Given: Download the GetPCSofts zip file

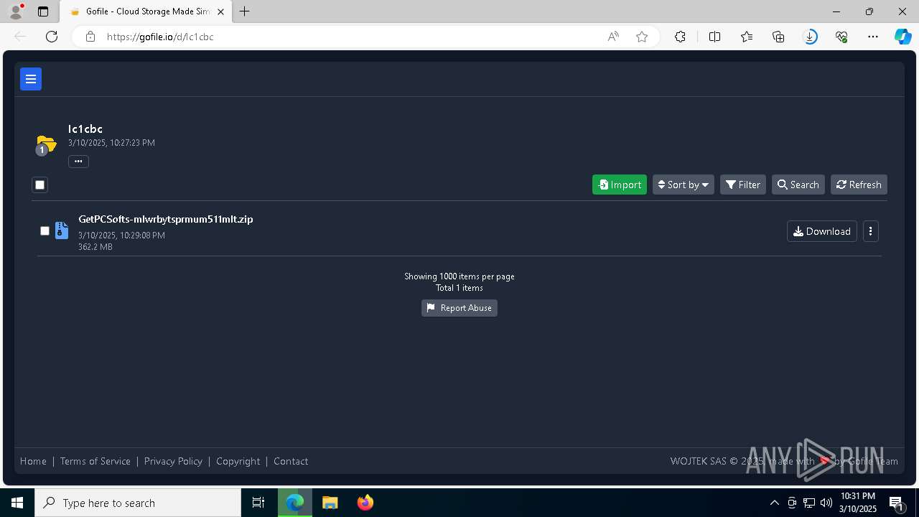Looking at the screenshot, I should click(x=822, y=231).
